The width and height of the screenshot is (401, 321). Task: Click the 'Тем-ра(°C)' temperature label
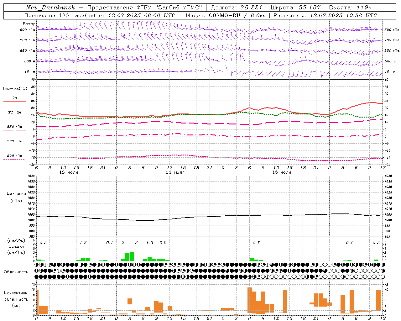15,89
